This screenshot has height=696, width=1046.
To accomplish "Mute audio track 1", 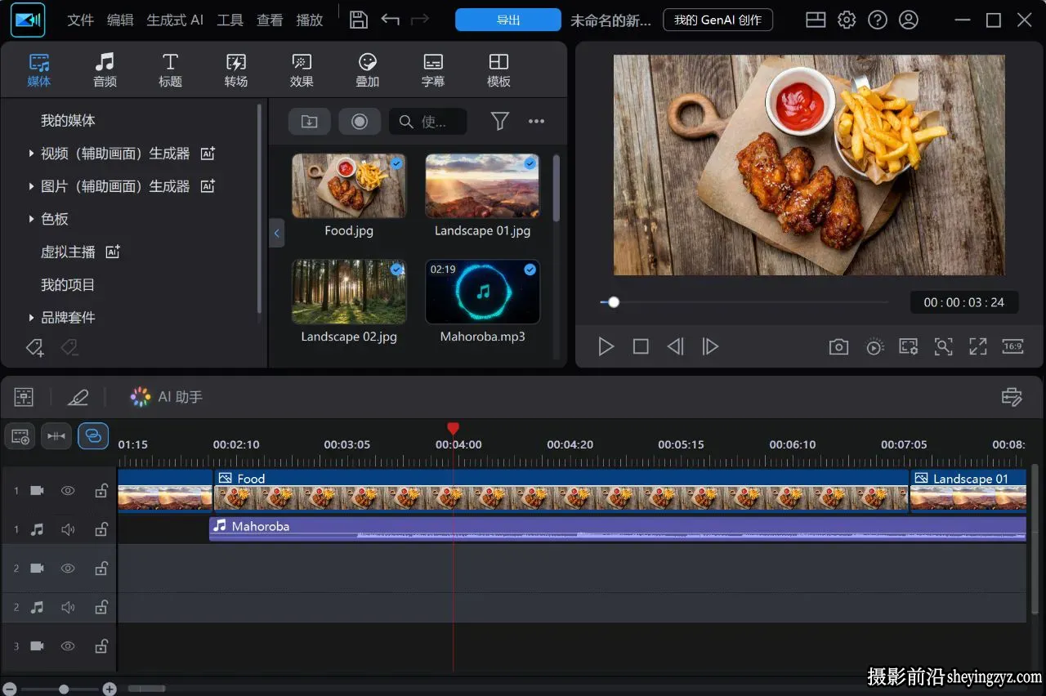I will (68, 529).
